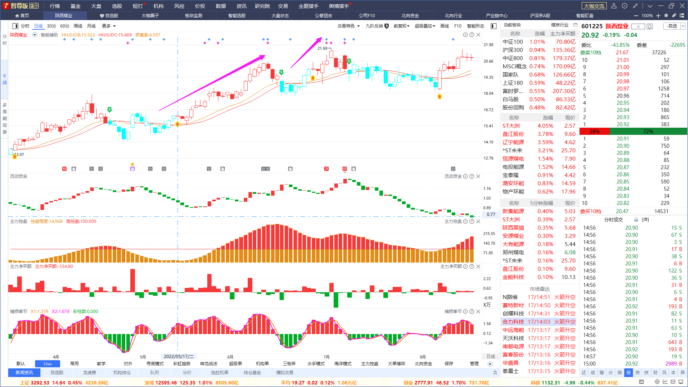Click the calendar icon in status bar
The height and width of the screenshot is (387, 688).
coord(641,382)
